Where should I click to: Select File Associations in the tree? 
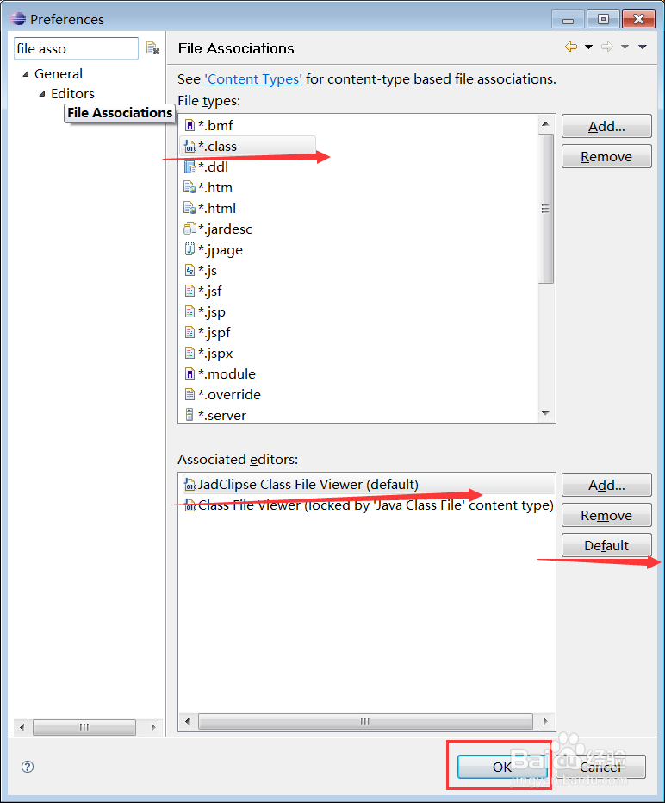point(120,113)
